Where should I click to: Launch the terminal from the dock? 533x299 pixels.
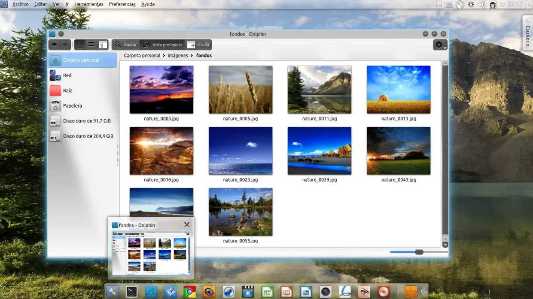point(132,292)
